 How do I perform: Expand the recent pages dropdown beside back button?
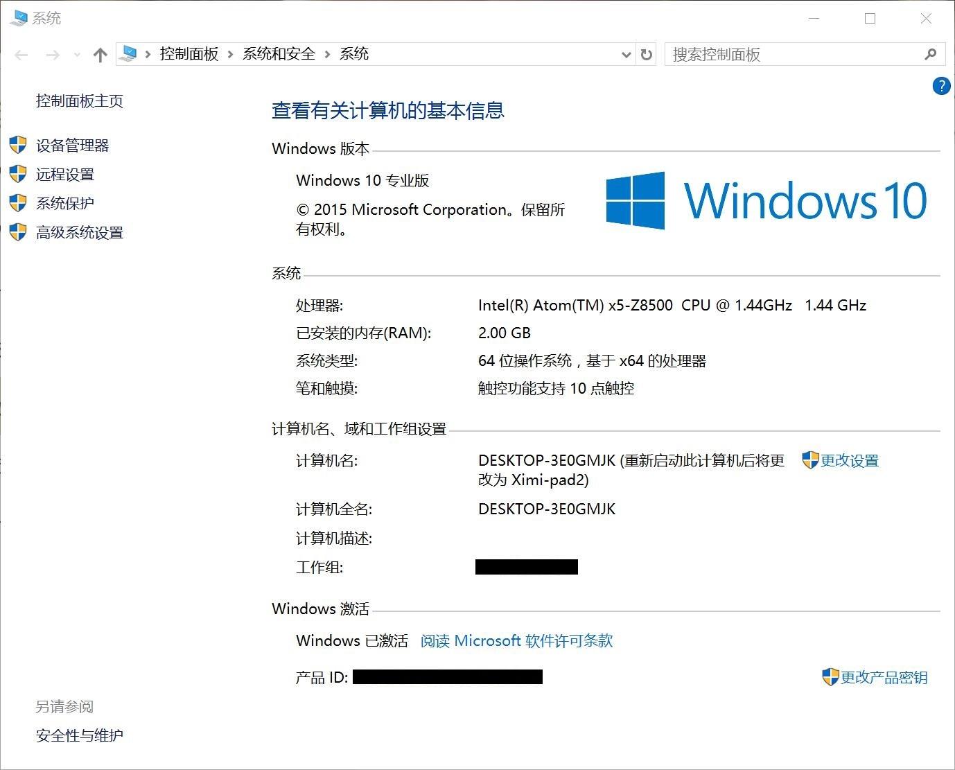[x=76, y=55]
